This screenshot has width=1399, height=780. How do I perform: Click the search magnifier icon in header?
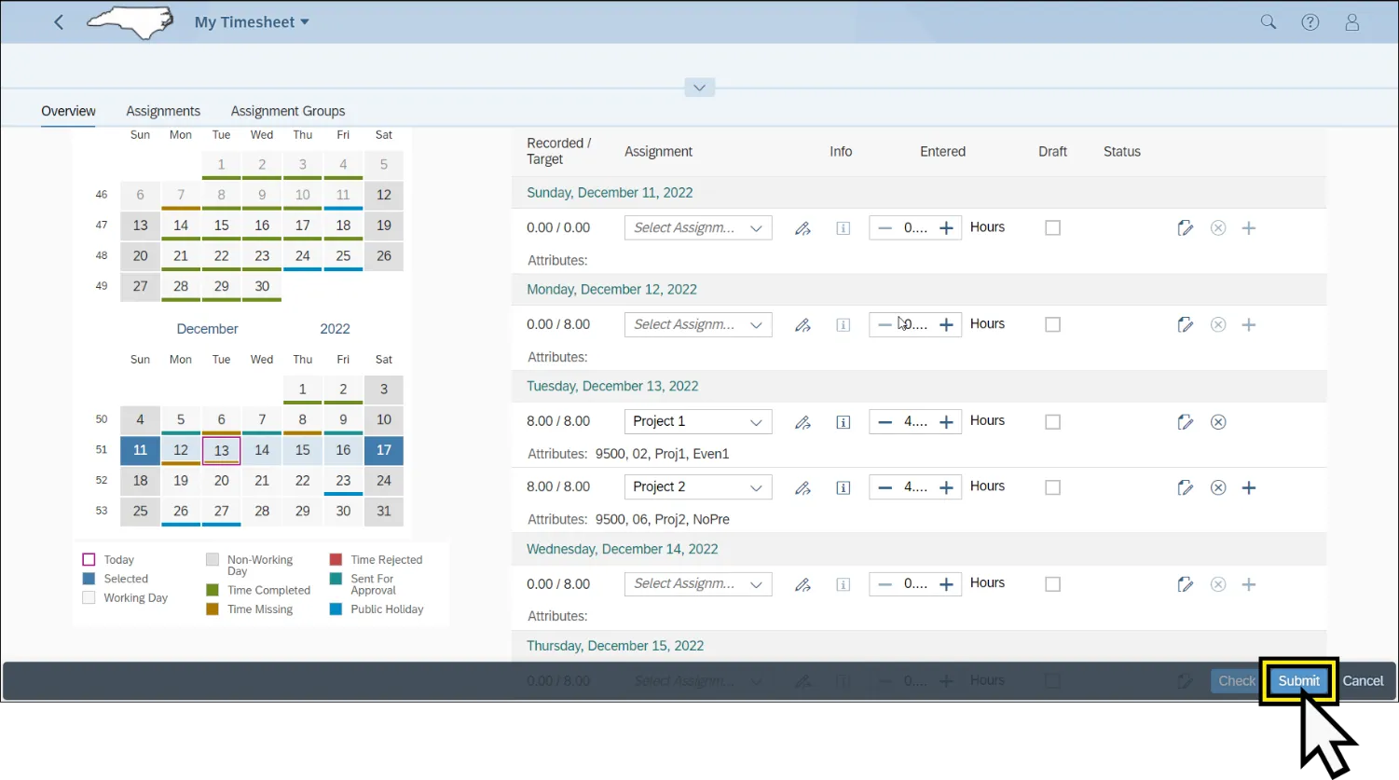coord(1268,22)
